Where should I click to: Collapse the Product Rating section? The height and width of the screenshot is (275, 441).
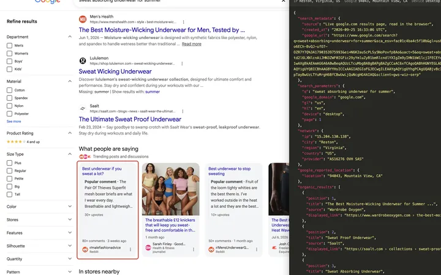point(70,133)
